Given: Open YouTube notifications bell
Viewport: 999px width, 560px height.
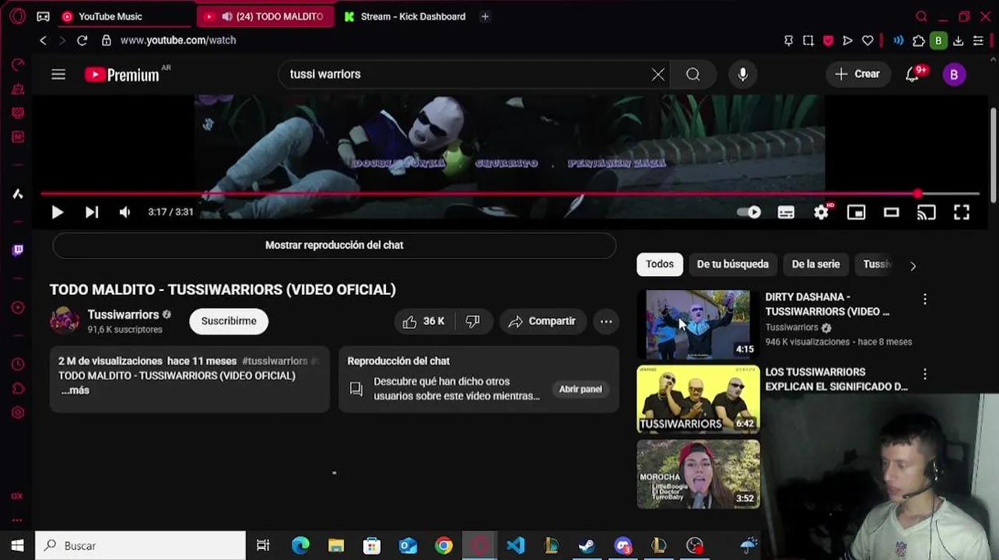Looking at the screenshot, I should (913, 75).
